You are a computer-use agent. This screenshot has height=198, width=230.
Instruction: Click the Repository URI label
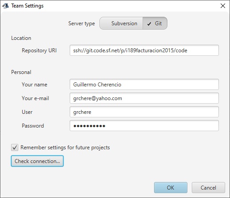39,50
